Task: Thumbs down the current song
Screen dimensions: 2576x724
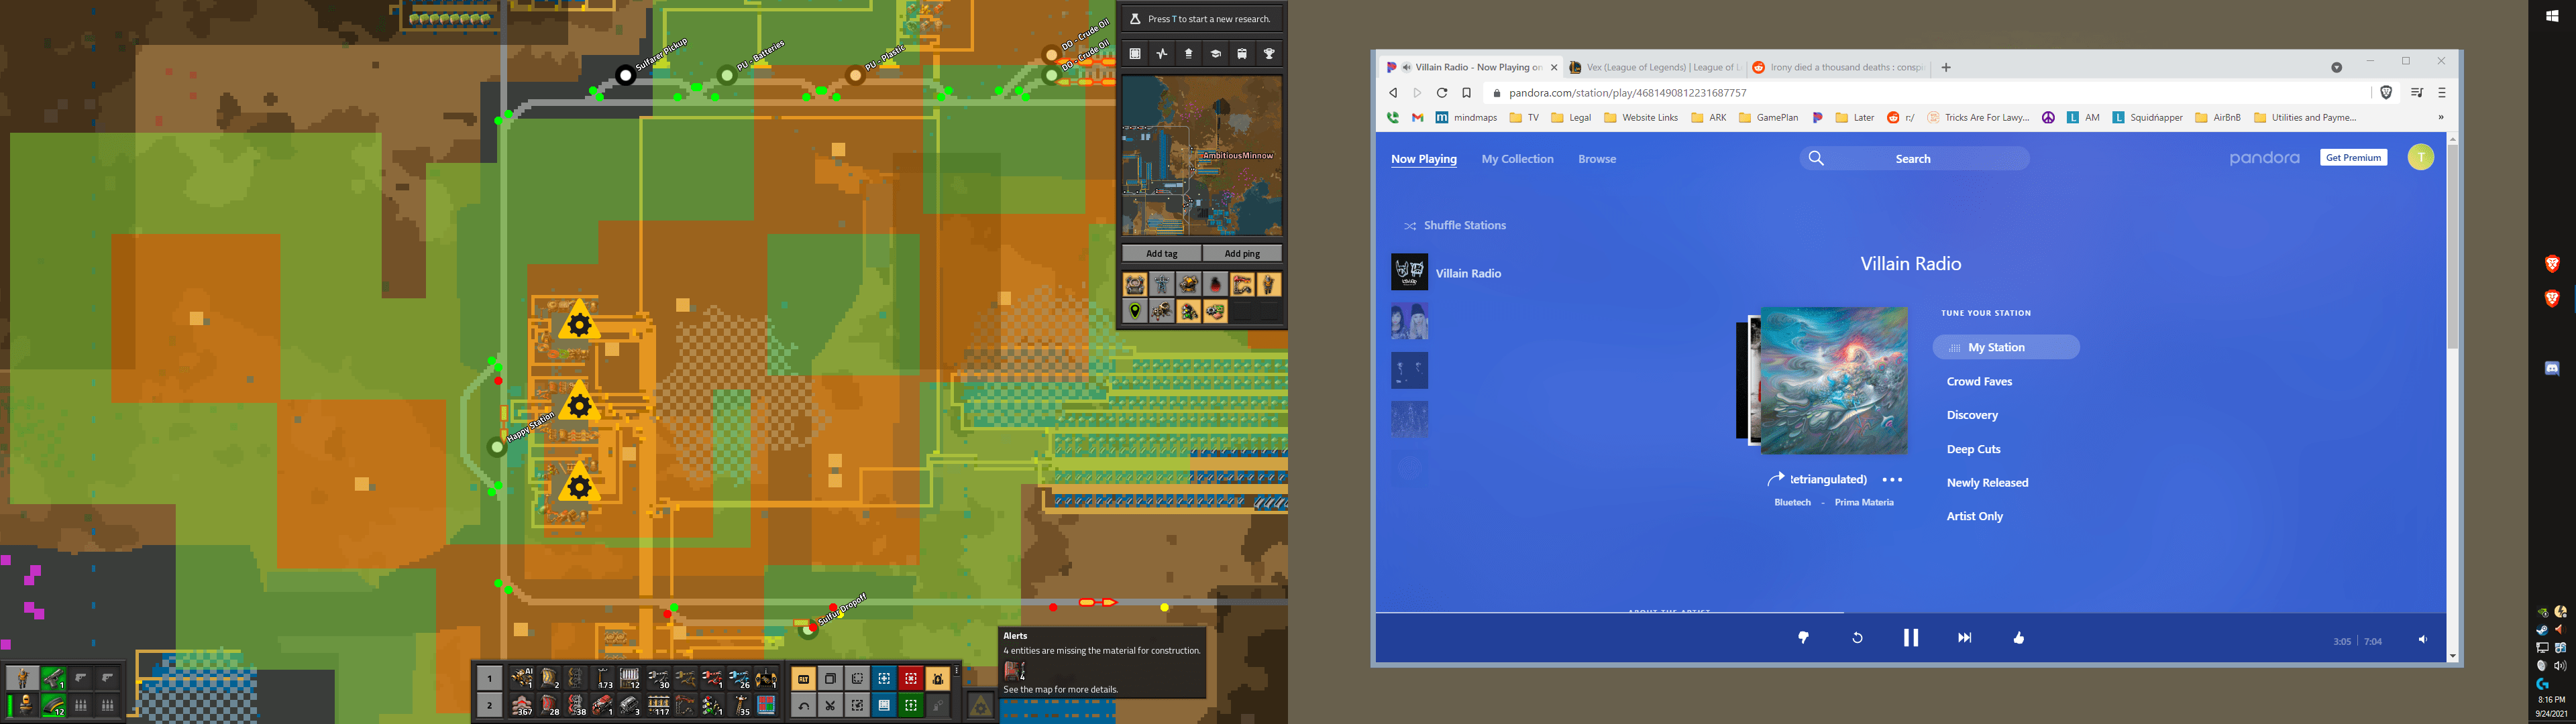Action: pyautogui.click(x=1803, y=637)
